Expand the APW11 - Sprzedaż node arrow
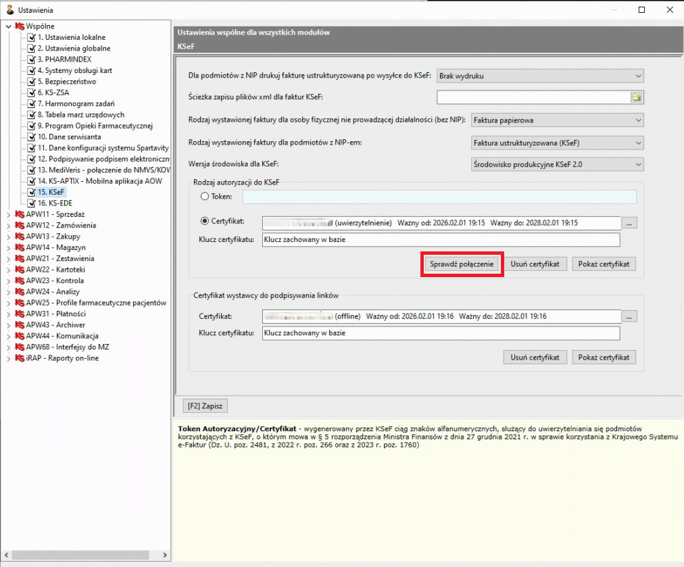Viewport: 684px width, 567px height. point(8,214)
